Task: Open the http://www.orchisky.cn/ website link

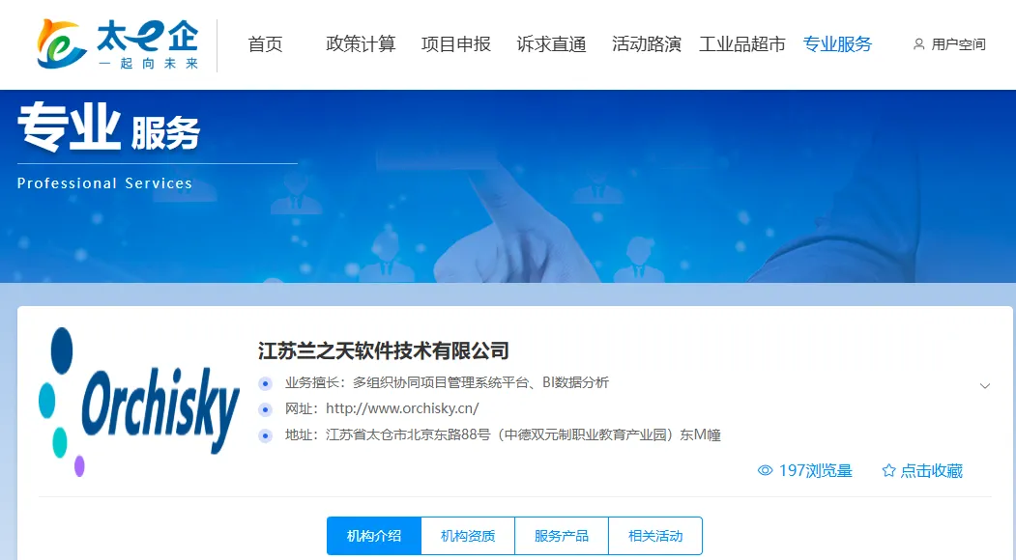Action: tap(402, 408)
